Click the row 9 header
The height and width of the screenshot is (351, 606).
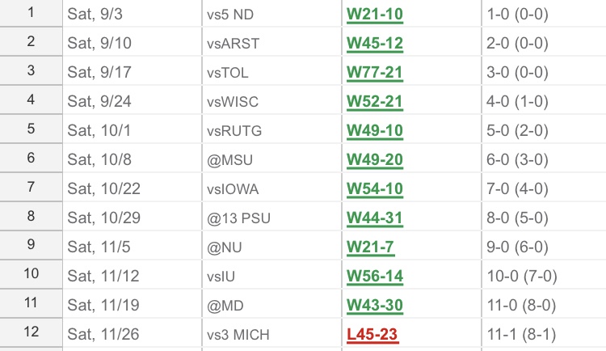click(31, 246)
